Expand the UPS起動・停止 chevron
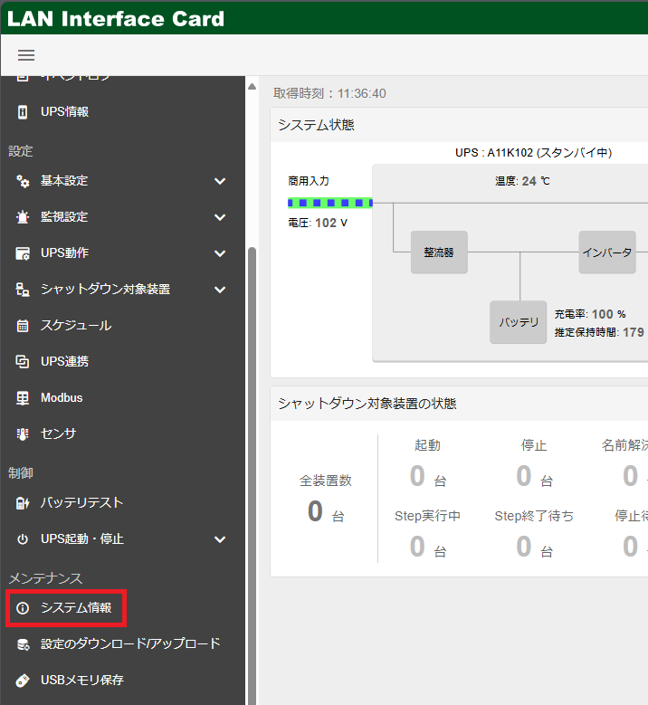This screenshot has width=648, height=705. click(x=220, y=539)
